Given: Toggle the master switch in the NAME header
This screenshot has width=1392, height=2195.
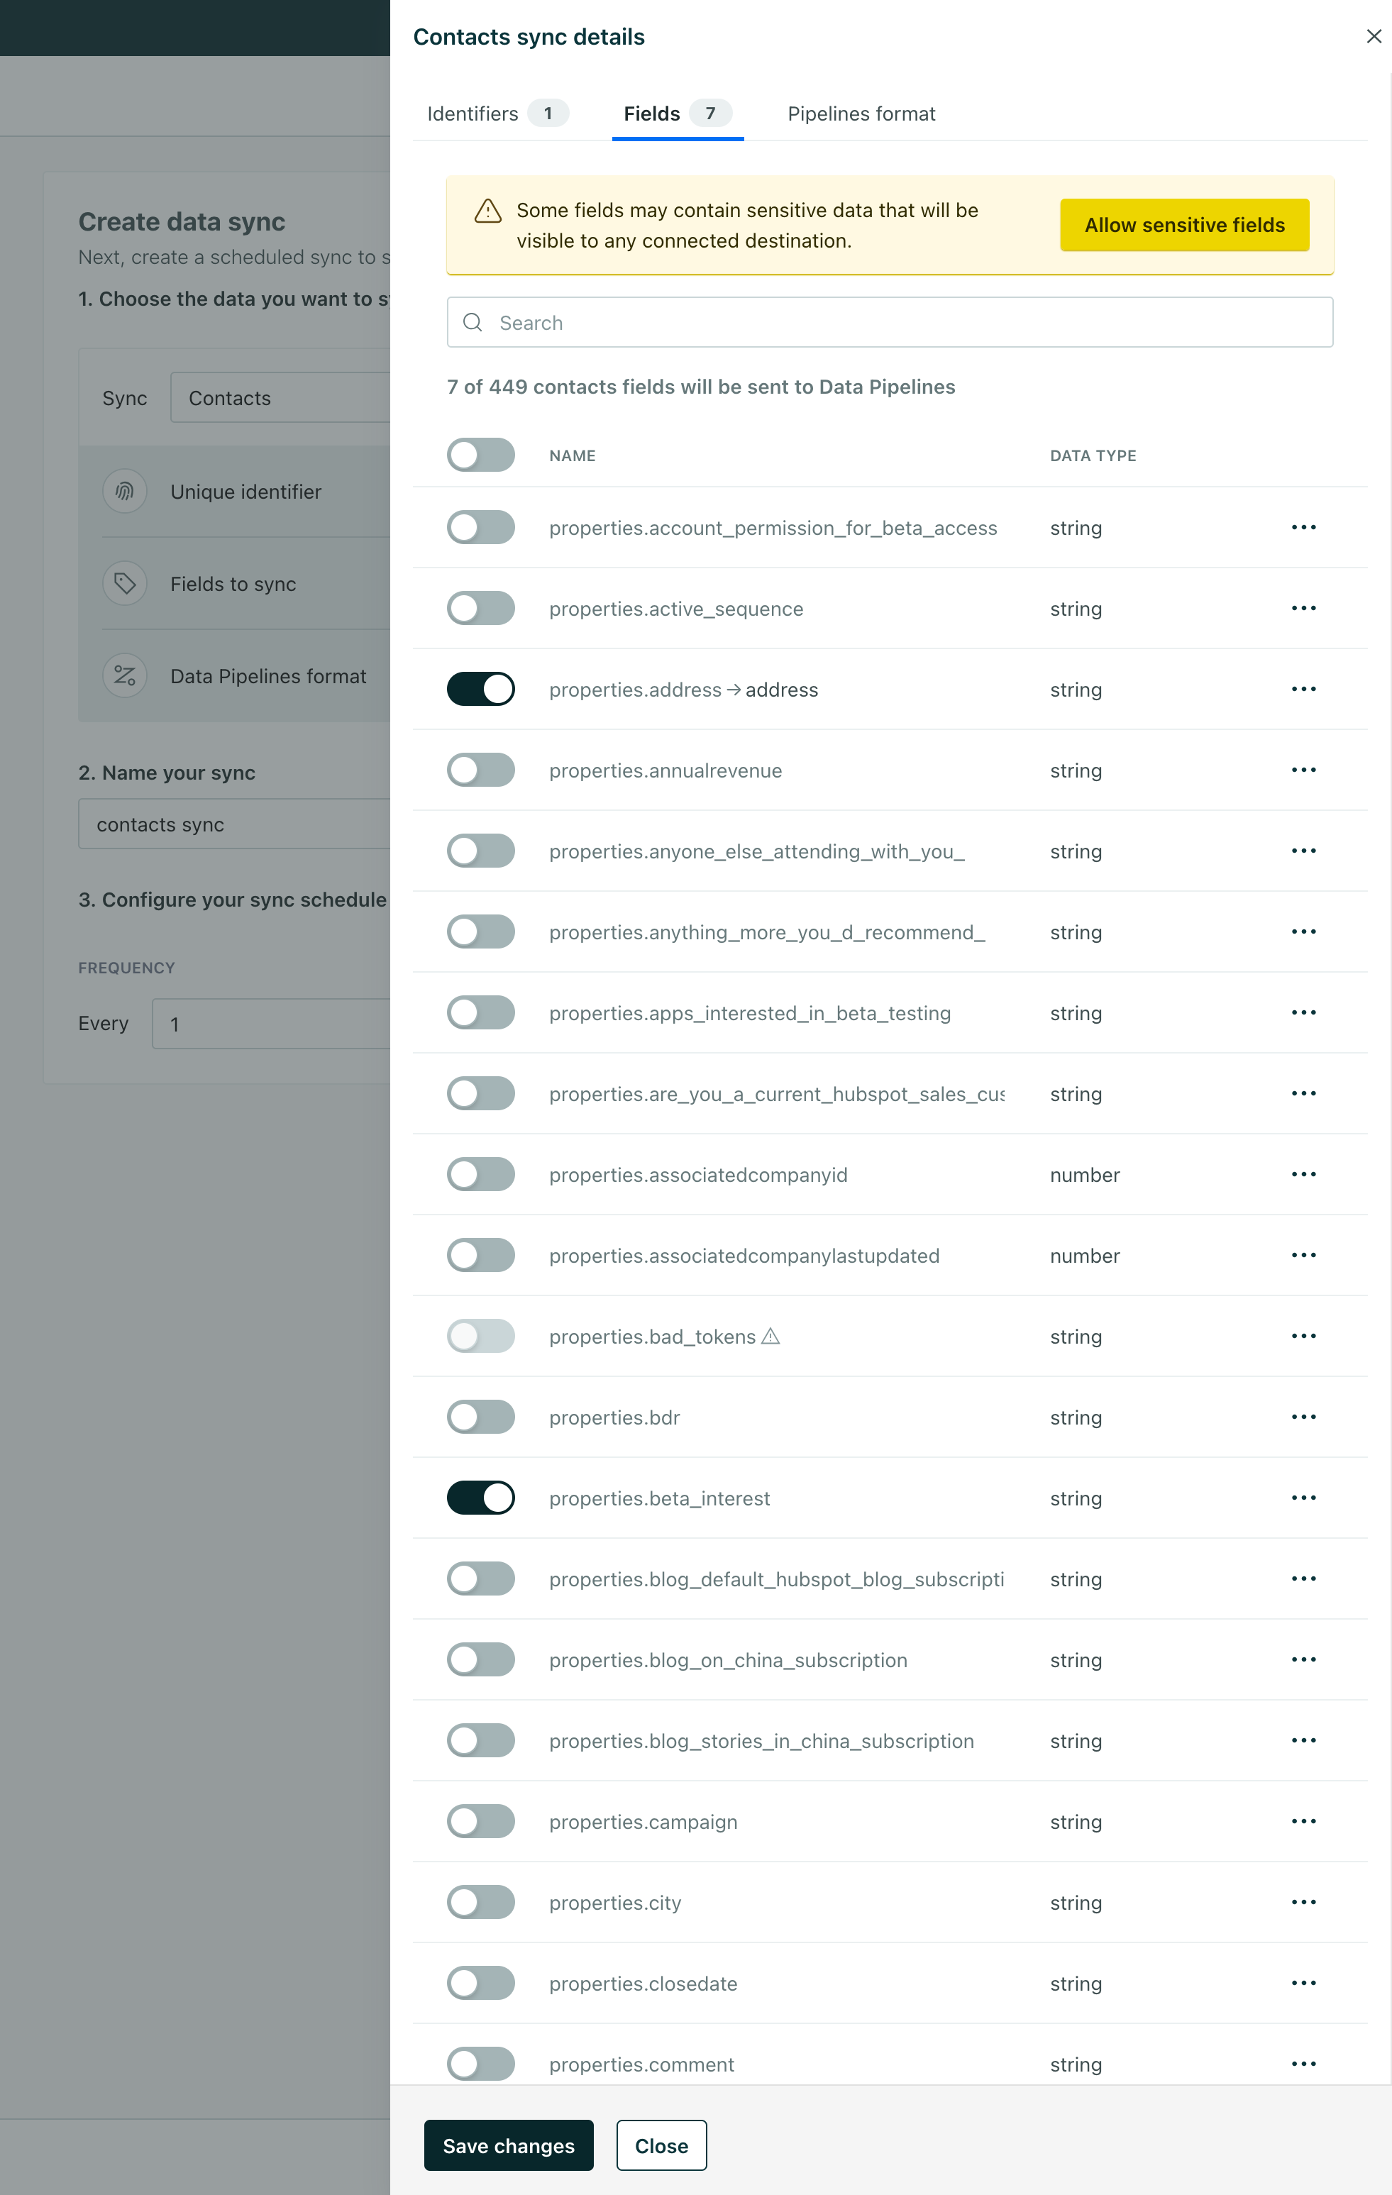Looking at the screenshot, I should [480, 455].
